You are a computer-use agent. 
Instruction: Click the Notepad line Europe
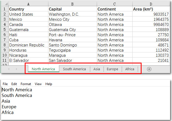pos(9,107)
